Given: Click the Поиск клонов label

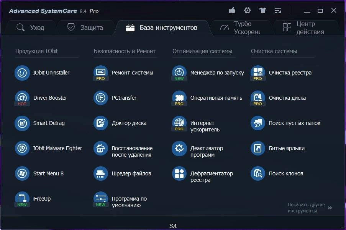Looking at the screenshot, I should pyautogui.click(x=286, y=174).
